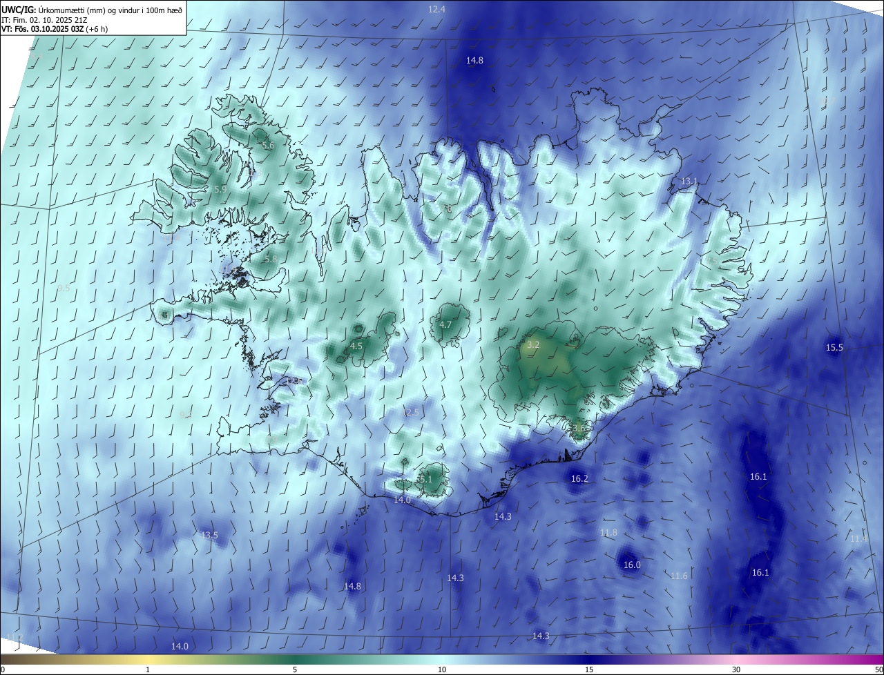
Task: Click the 5.6 value in the Westfjords
Action: (268, 146)
